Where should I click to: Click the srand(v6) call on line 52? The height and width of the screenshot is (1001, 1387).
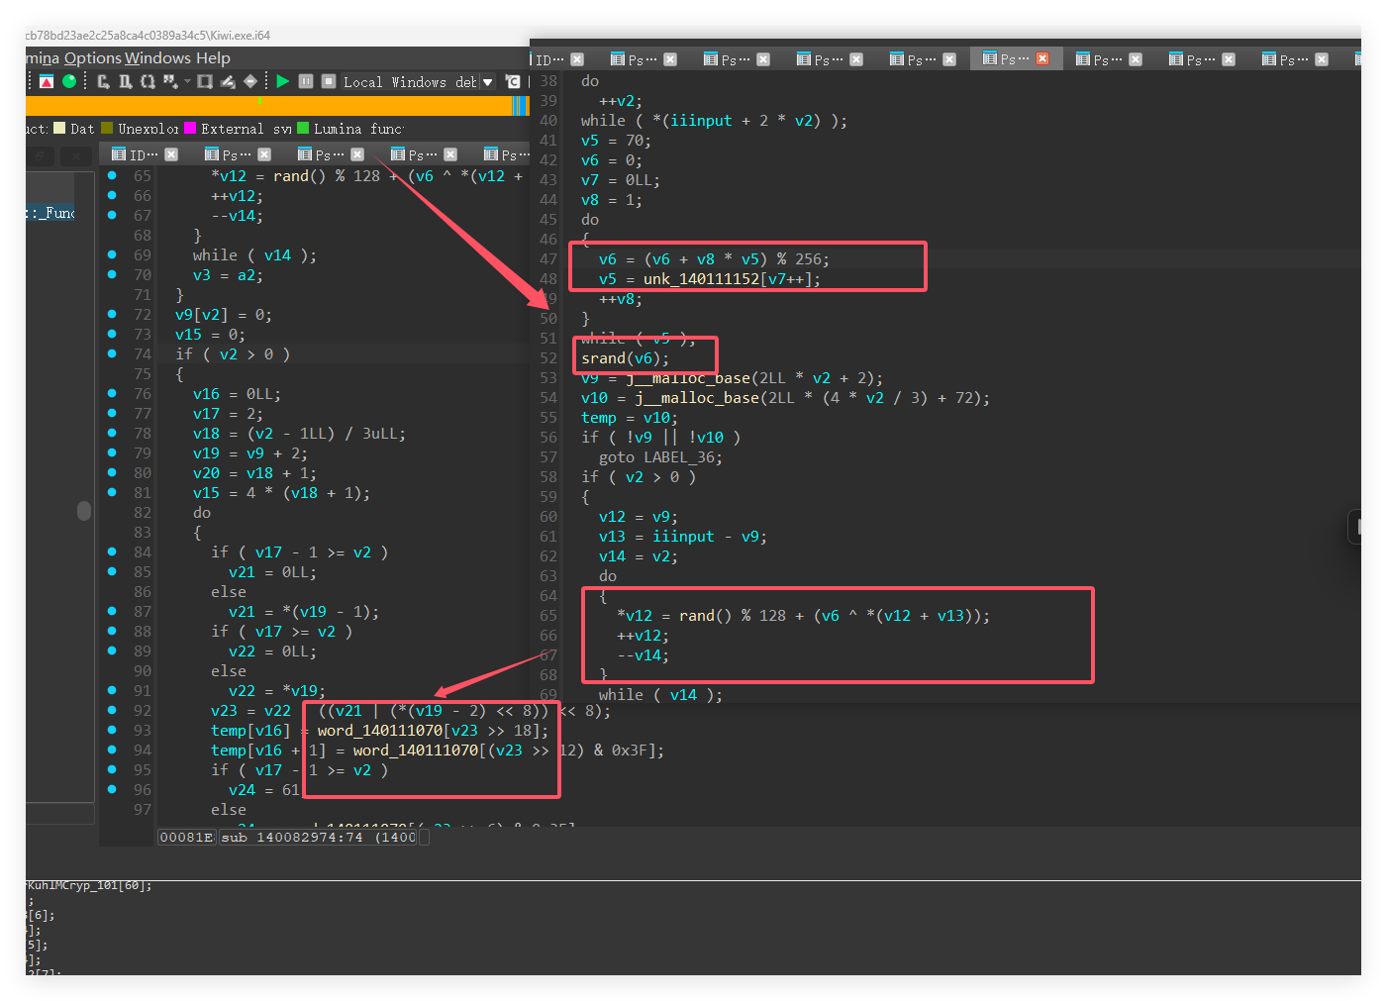click(x=625, y=358)
